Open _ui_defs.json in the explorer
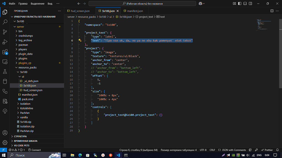Screen dimensions: 282x158 tap(31, 81)
